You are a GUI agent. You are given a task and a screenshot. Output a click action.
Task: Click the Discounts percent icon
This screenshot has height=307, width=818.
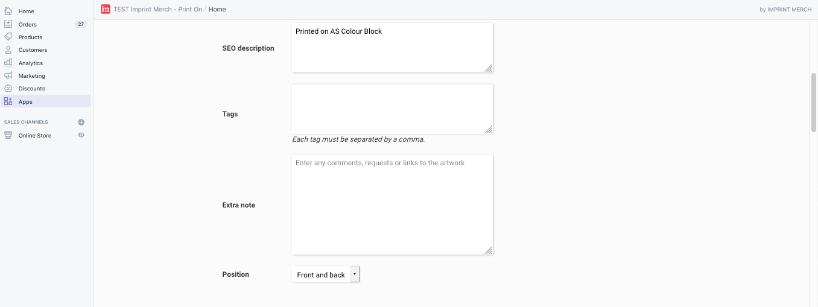(8, 89)
